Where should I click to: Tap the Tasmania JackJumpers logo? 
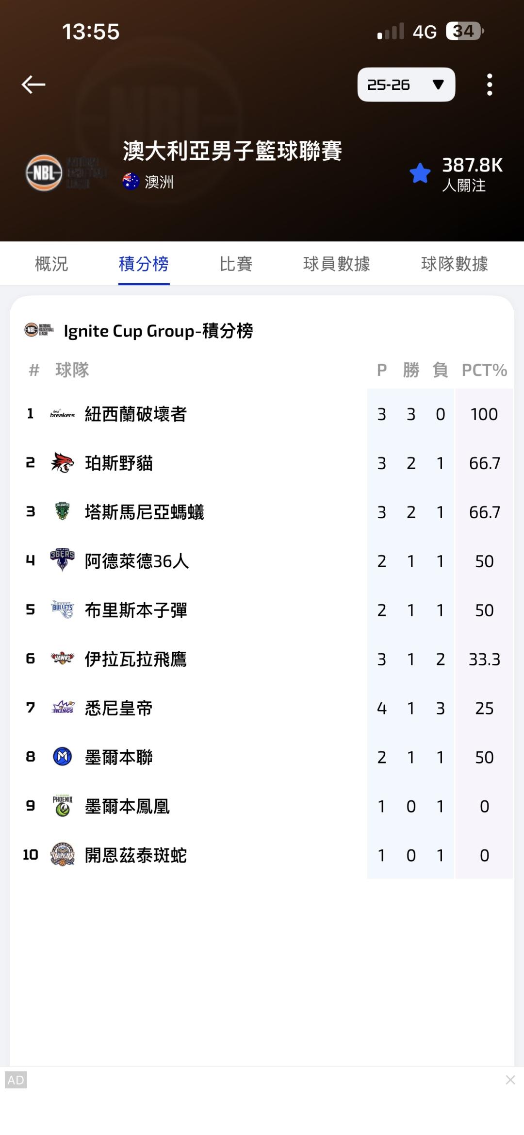(x=62, y=512)
